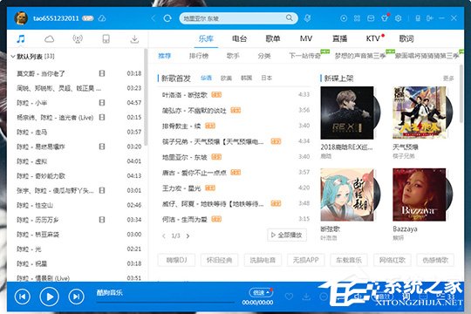Switch to the KTV tab

click(x=373, y=38)
